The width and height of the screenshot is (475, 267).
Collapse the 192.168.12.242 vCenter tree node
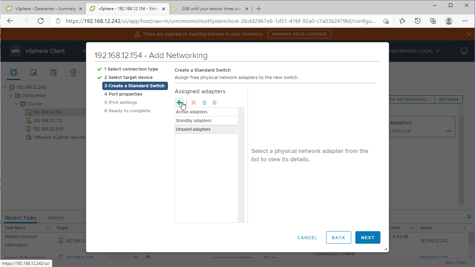pyautogui.click(x=6, y=87)
